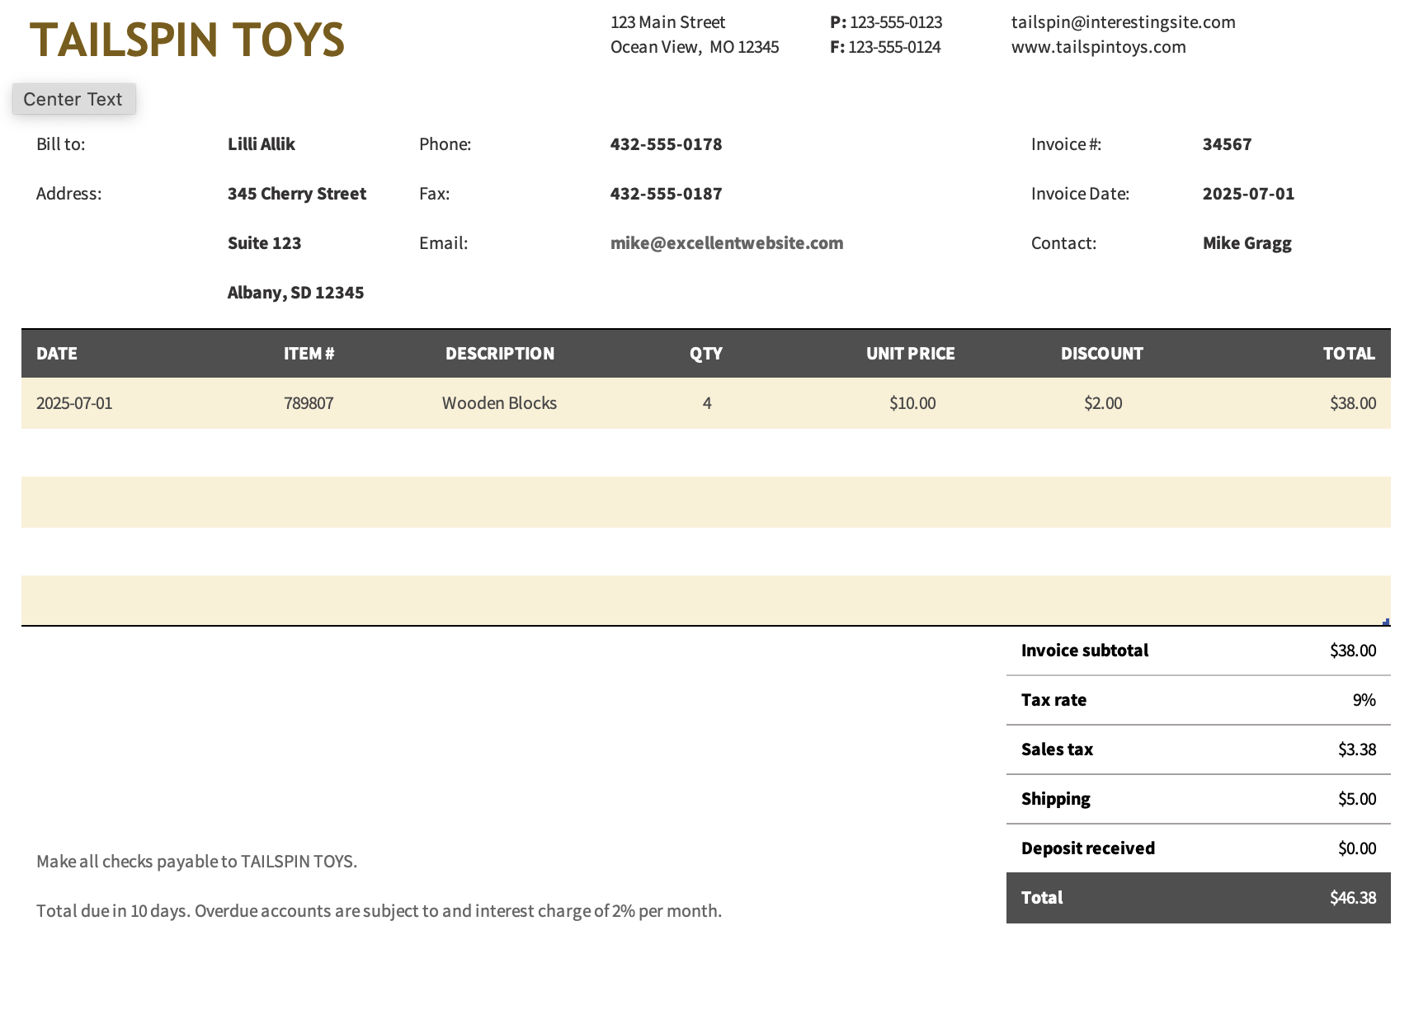Click Total due in 10 days note

coord(379,911)
